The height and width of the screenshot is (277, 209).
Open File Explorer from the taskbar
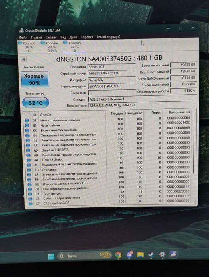point(140,254)
